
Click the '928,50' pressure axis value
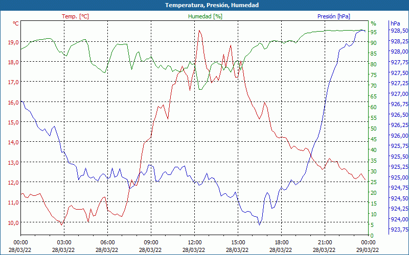399,31
